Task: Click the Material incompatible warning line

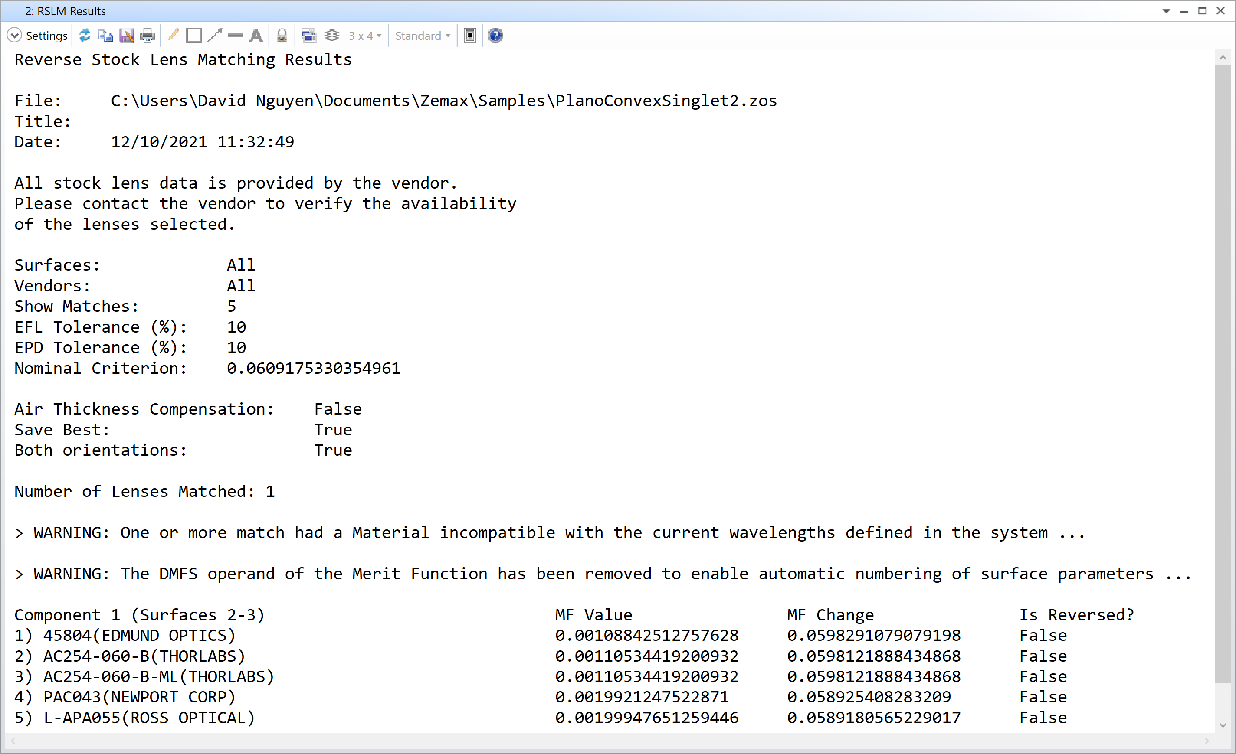Action: (550, 532)
